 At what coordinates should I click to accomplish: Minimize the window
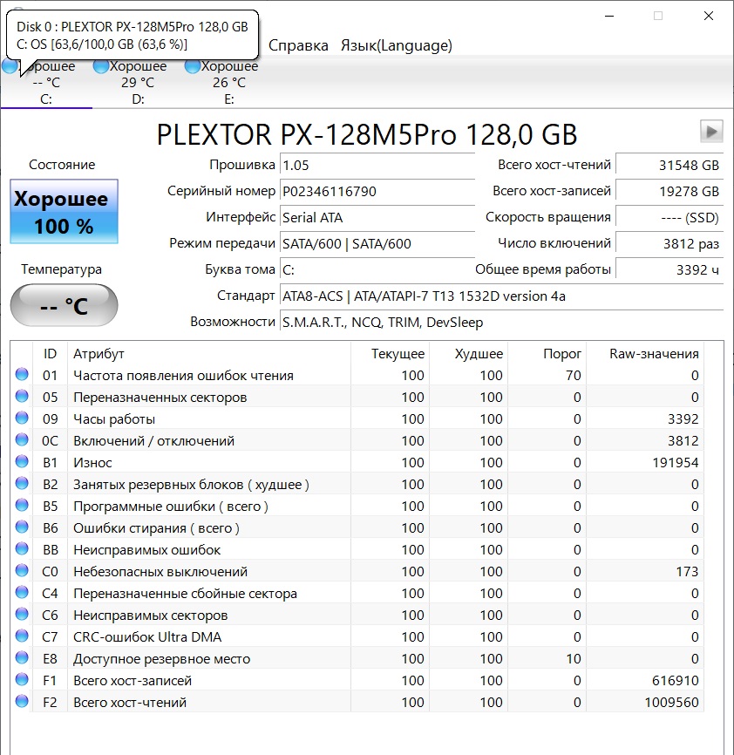(x=609, y=16)
